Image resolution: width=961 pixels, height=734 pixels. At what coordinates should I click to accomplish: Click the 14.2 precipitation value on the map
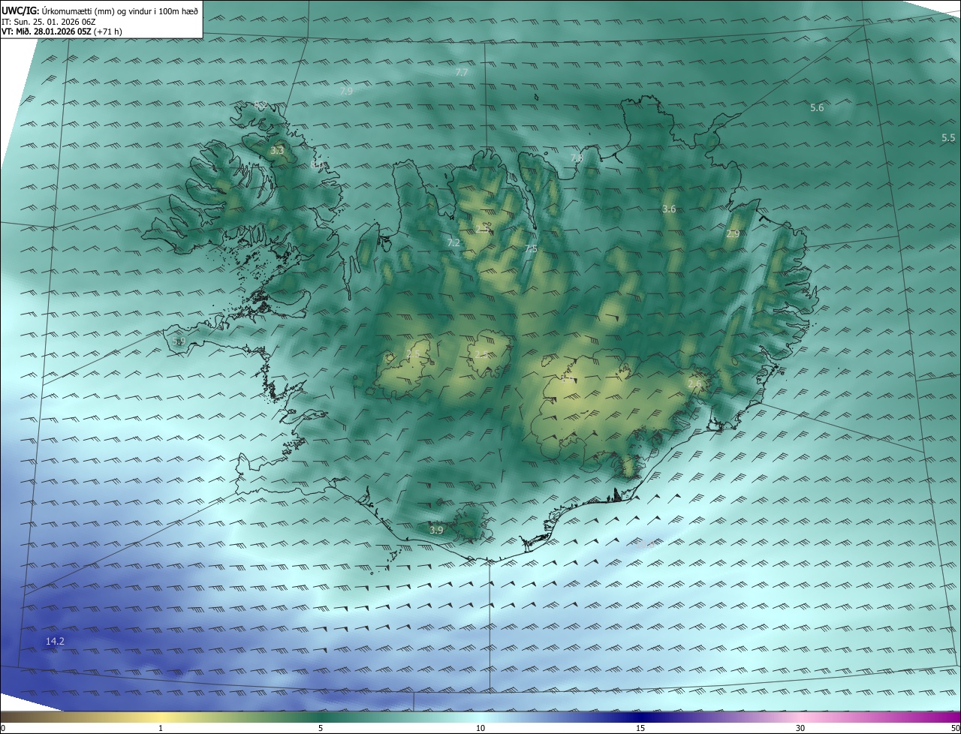pos(55,641)
